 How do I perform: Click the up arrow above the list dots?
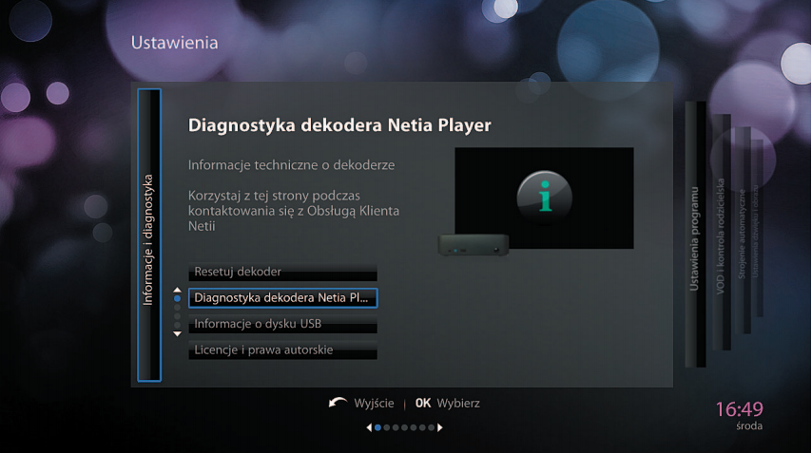(x=177, y=290)
